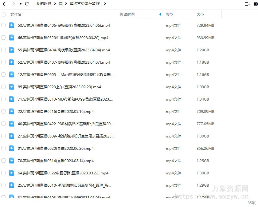Viewport: 258px width, 207px height.
Task: Open the dropdown arrow beside the back button
Action: [x=20, y=4]
